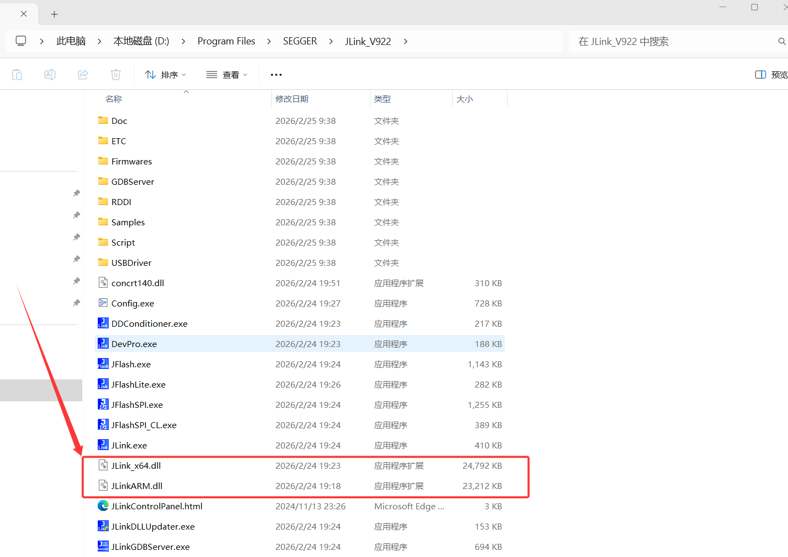Select the RDDI folder name
The width and height of the screenshot is (788, 557).
(121, 202)
